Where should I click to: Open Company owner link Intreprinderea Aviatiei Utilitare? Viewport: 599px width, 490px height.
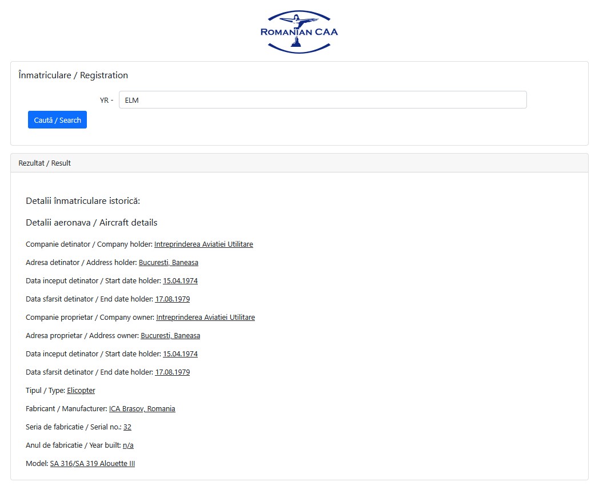coord(205,318)
